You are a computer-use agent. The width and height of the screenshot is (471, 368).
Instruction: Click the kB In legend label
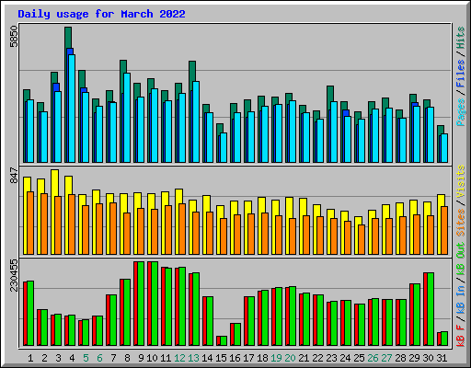(x=461, y=301)
